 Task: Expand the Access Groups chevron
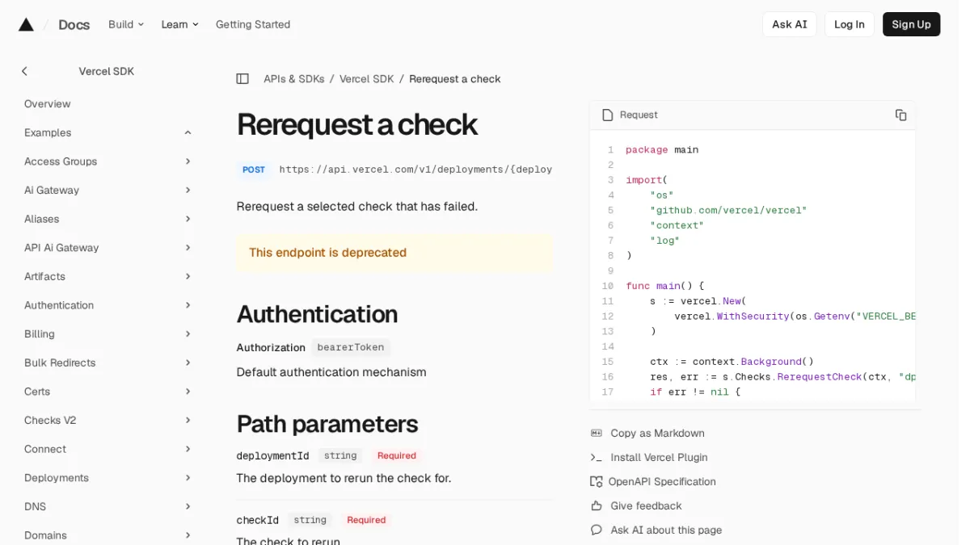188,161
